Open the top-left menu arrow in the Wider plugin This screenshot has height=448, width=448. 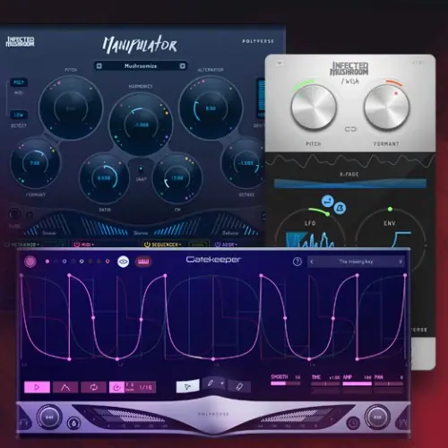point(280,63)
